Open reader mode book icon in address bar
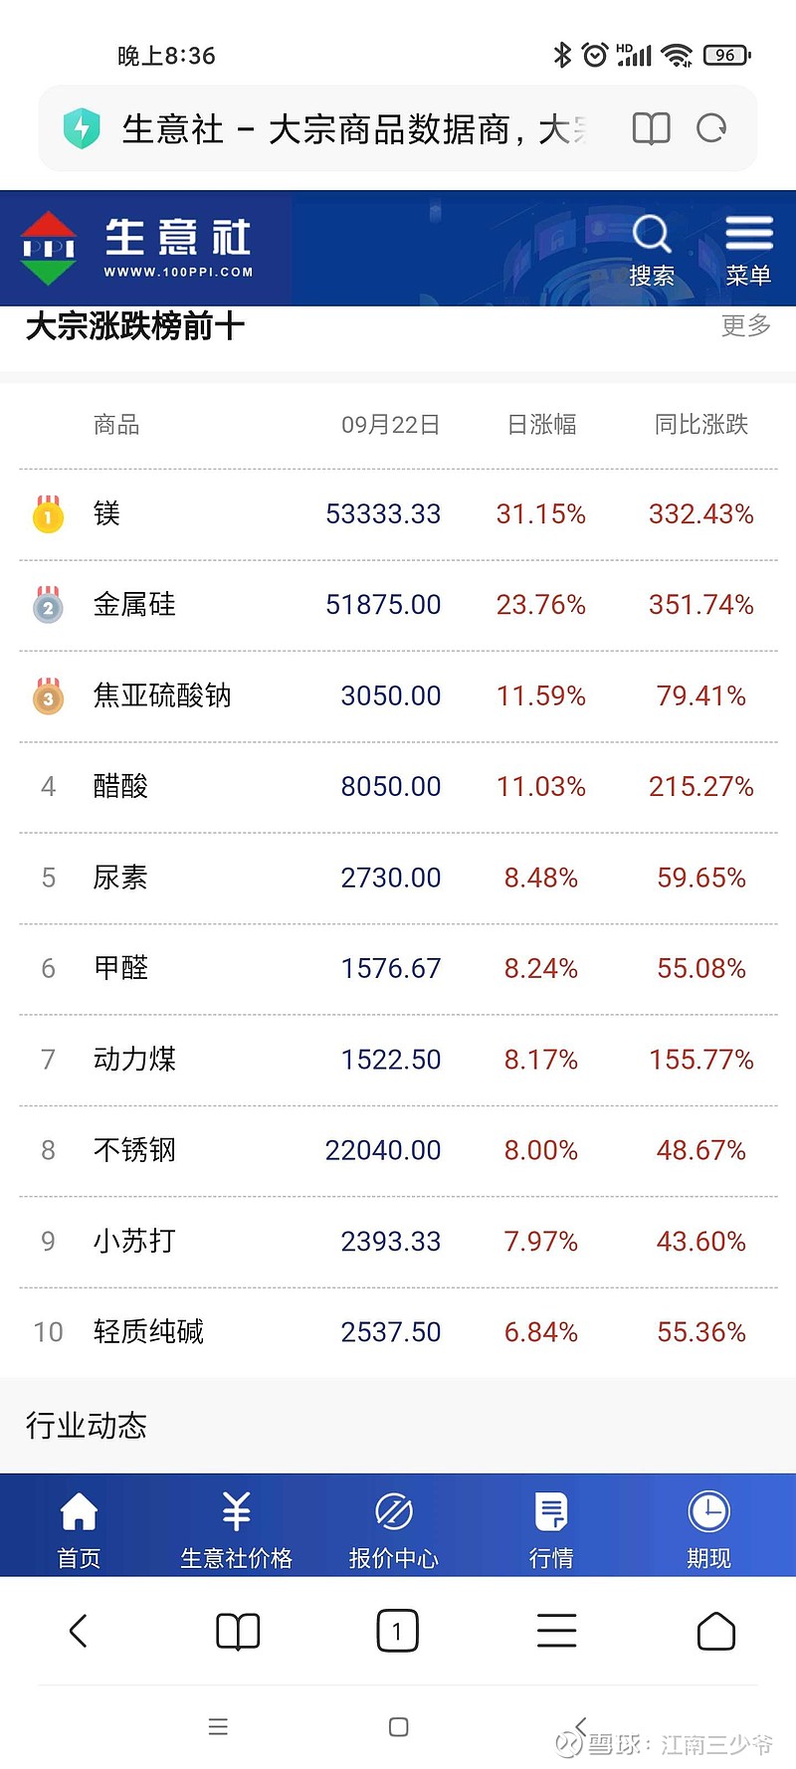 [652, 128]
